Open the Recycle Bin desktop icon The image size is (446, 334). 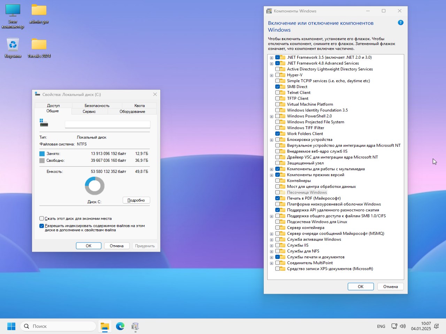[13, 45]
